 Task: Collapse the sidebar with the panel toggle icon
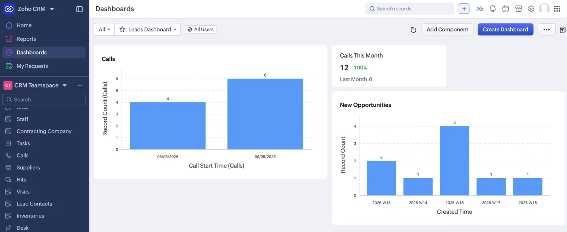pyautogui.click(x=79, y=9)
